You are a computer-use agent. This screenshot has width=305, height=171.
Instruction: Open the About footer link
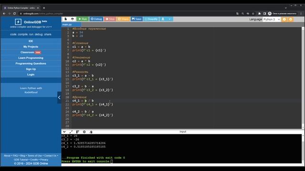7,156
